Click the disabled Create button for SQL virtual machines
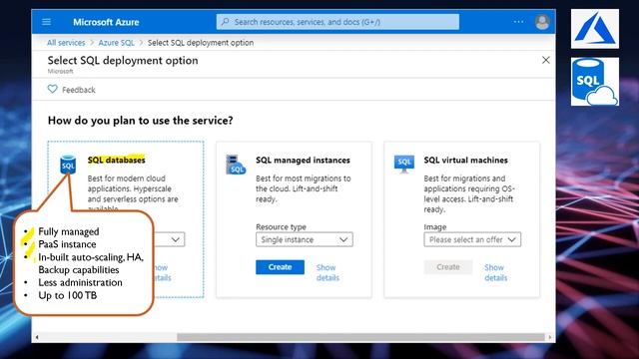This screenshot has height=359, width=639. [x=448, y=267]
